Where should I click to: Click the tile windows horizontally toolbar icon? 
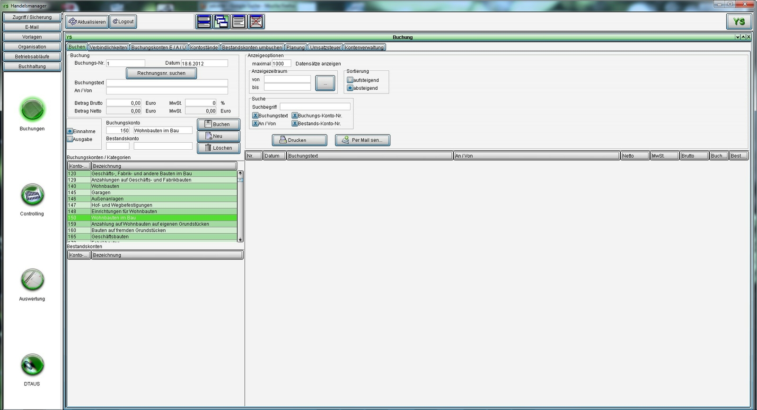pos(204,22)
